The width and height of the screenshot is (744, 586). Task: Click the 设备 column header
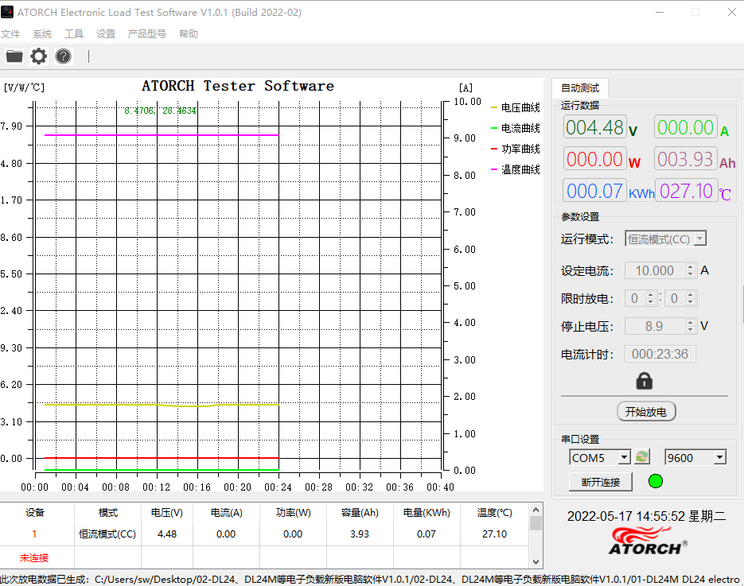(x=35, y=513)
